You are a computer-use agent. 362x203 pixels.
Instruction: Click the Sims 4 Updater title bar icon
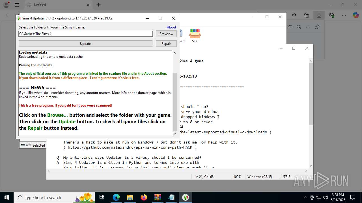19,18
